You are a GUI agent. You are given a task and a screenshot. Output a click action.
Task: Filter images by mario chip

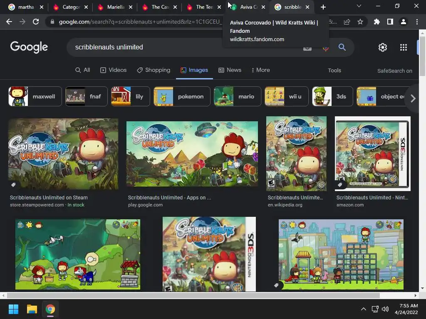click(x=238, y=96)
